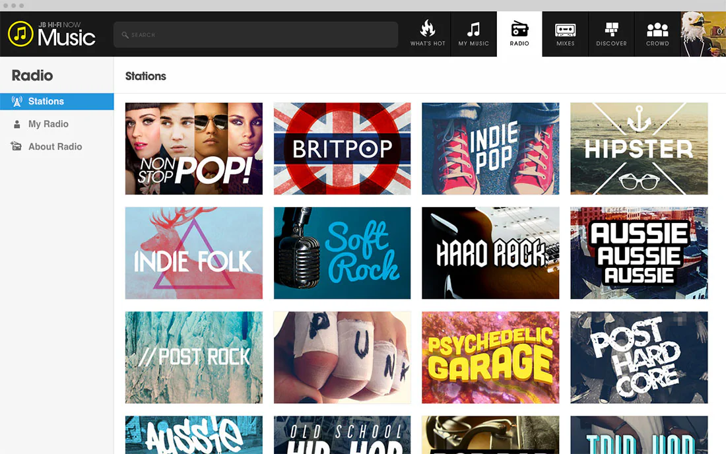The width and height of the screenshot is (726, 454).
Task: Open My Radio in the sidebar
Action: click(57, 124)
